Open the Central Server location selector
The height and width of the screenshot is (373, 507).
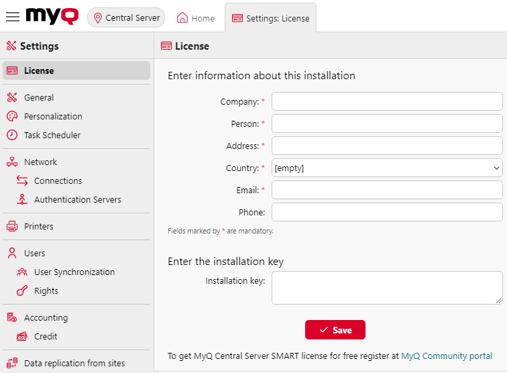point(126,17)
